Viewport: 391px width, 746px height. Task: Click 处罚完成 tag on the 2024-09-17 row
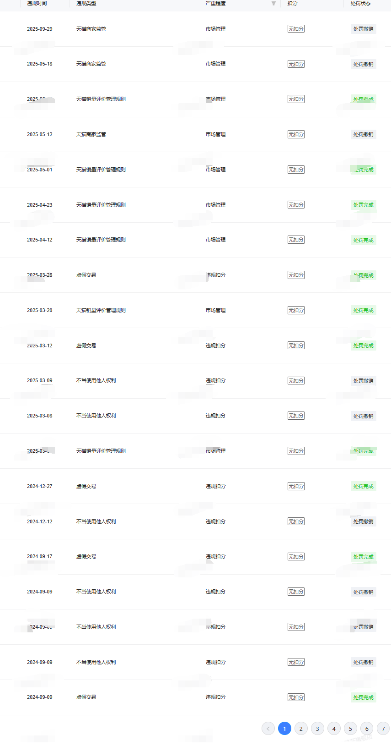pos(363,557)
